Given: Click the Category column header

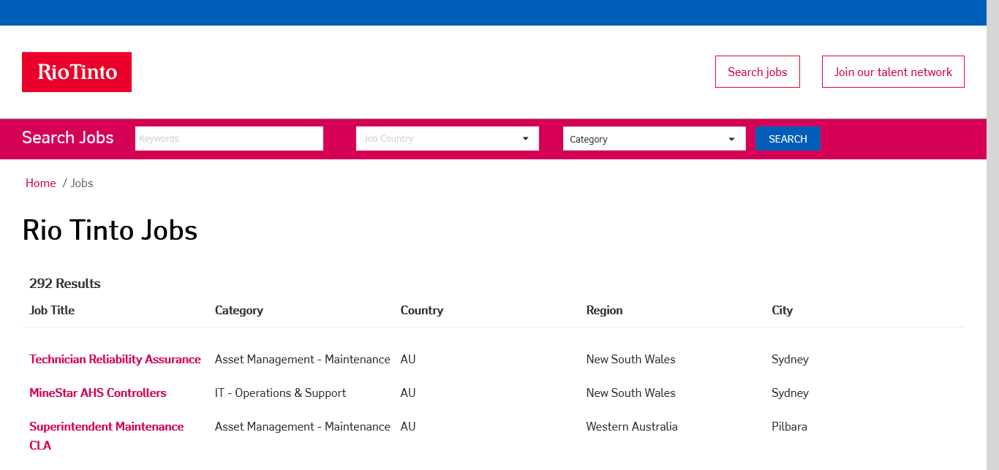Looking at the screenshot, I should tap(239, 311).
